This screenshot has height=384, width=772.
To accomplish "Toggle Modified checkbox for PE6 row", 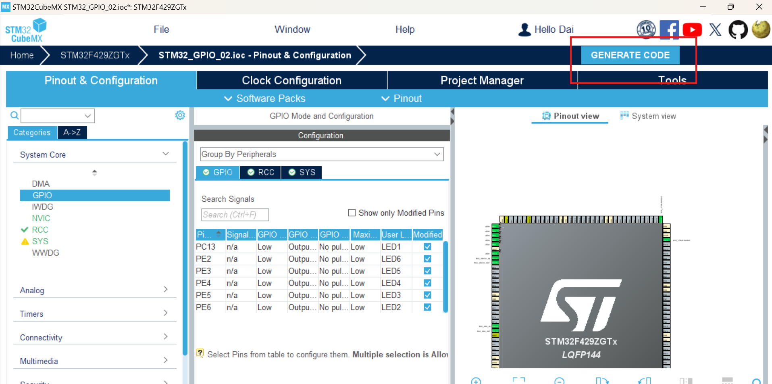I will [428, 307].
